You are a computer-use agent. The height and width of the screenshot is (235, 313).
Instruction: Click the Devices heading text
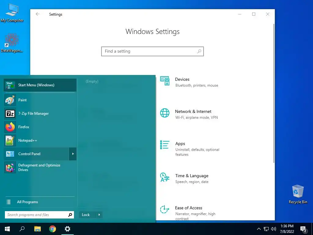click(182, 79)
